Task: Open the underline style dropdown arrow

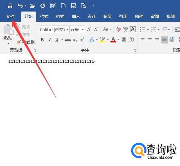Action: [x=62, y=40]
